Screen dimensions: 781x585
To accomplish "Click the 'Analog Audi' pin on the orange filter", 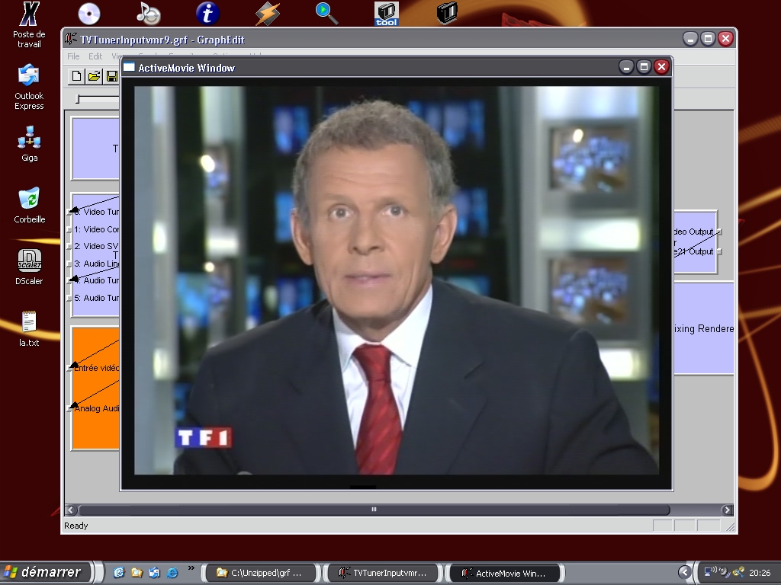I will pyautogui.click(x=97, y=408).
